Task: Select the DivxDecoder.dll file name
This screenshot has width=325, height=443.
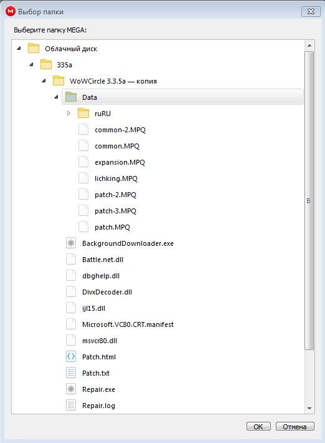Action: tap(107, 292)
